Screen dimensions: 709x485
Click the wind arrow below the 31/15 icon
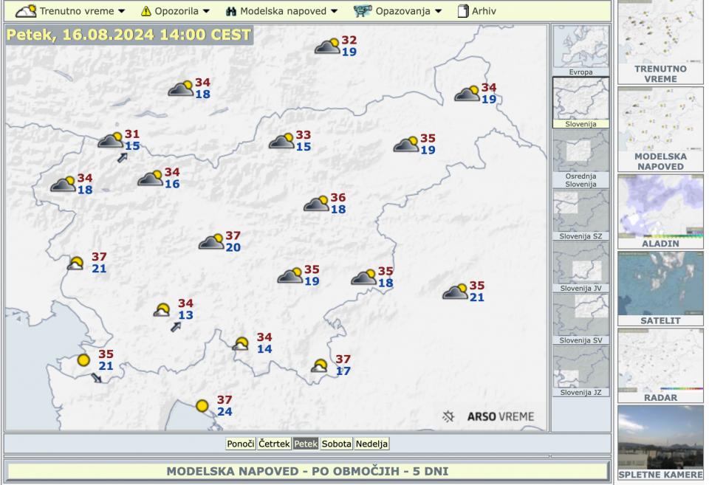coord(123,156)
